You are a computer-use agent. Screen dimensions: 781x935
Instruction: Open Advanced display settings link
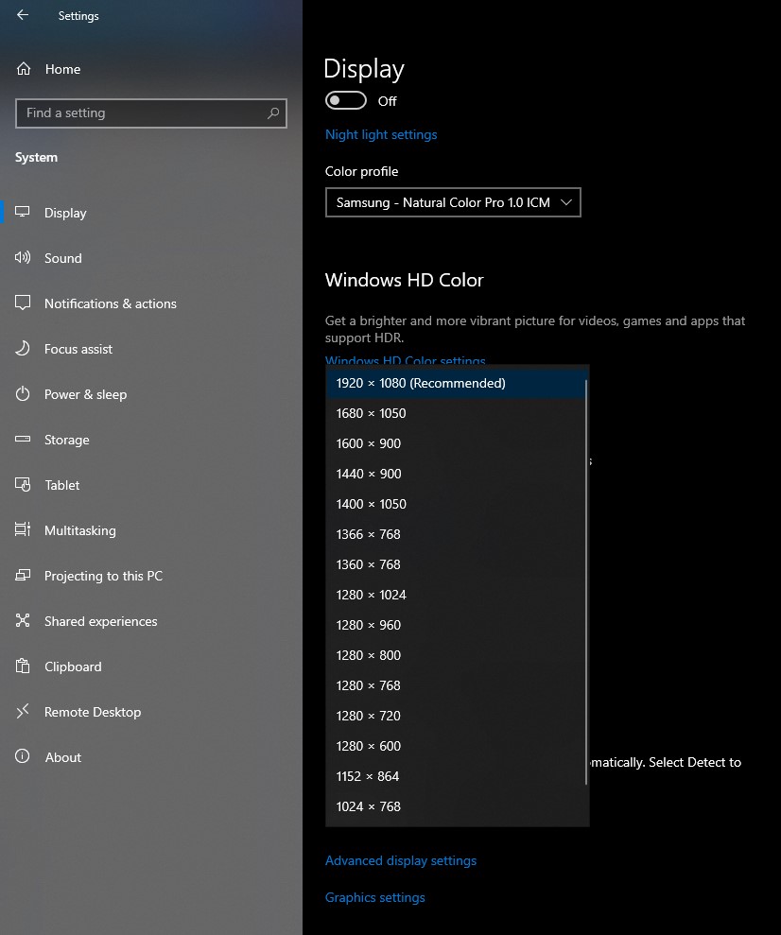[x=401, y=860]
